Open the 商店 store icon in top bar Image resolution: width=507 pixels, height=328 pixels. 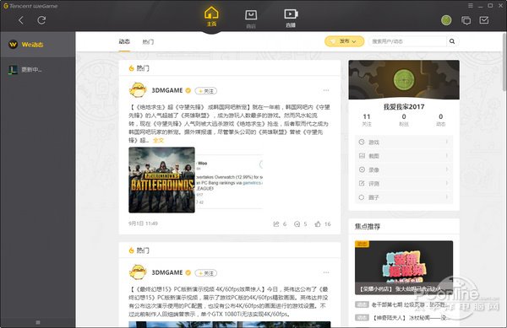[x=251, y=19]
